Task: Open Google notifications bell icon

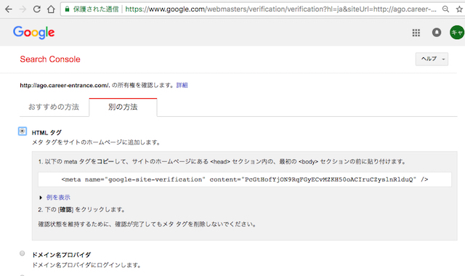Action: (x=437, y=32)
